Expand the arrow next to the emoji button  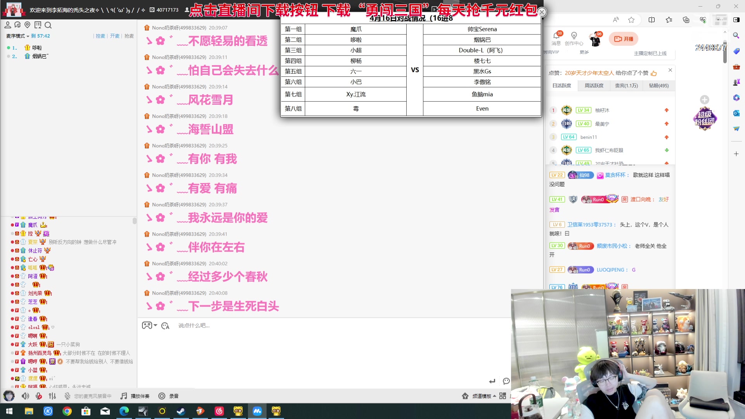(156, 326)
